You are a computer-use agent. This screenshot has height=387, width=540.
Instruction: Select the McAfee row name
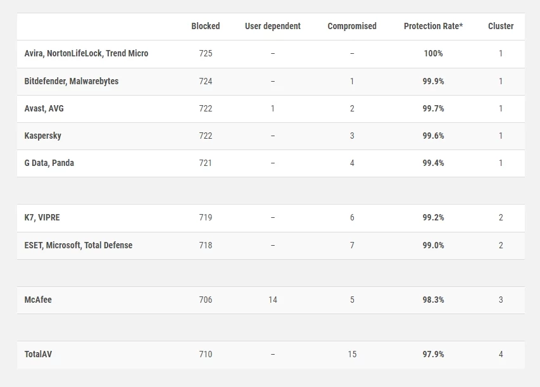38,300
